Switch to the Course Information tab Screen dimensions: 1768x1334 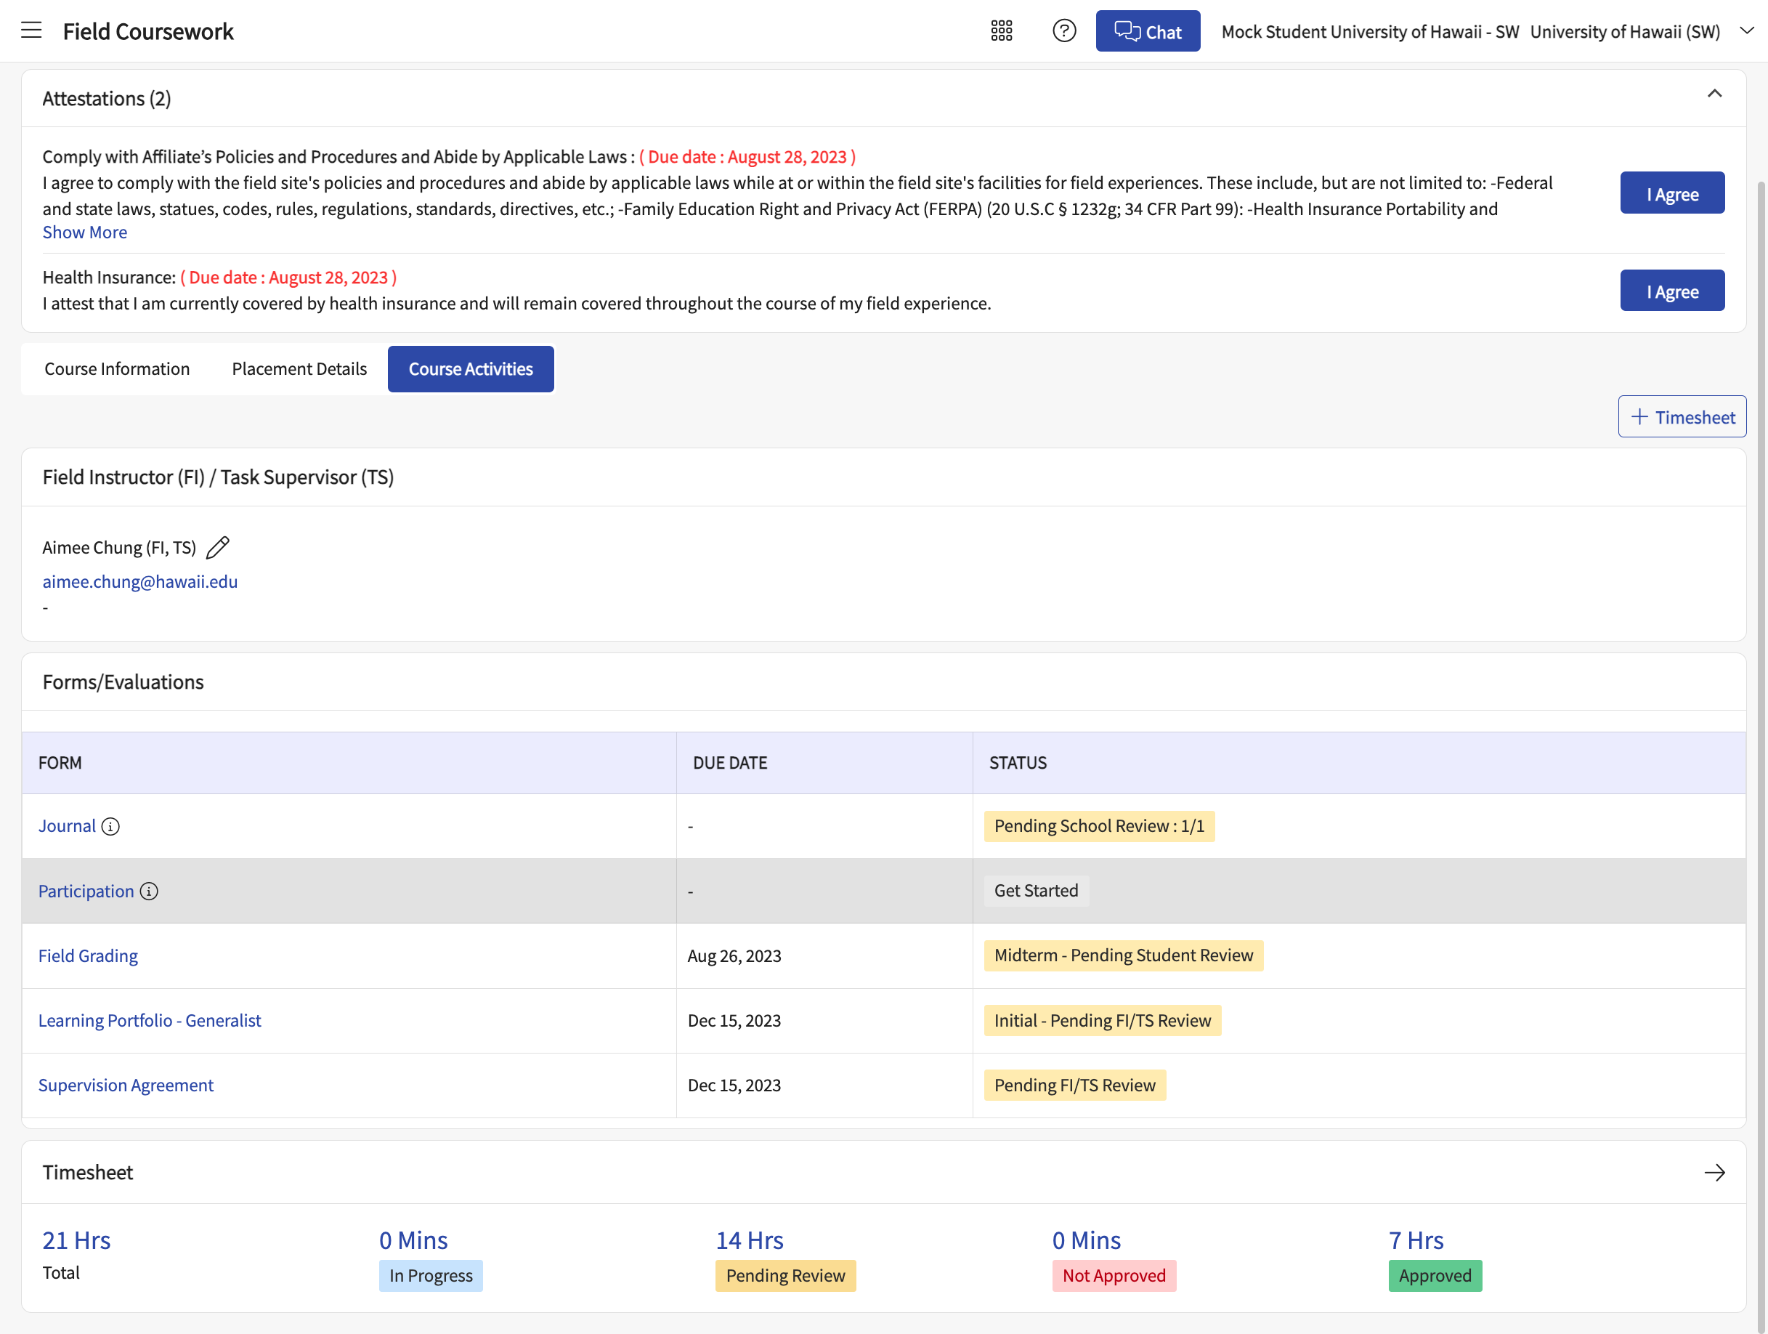(117, 368)
